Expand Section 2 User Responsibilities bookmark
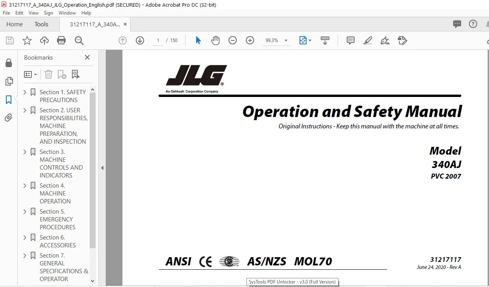This screenshot has width=489, height=287. [x=25, y=110]
